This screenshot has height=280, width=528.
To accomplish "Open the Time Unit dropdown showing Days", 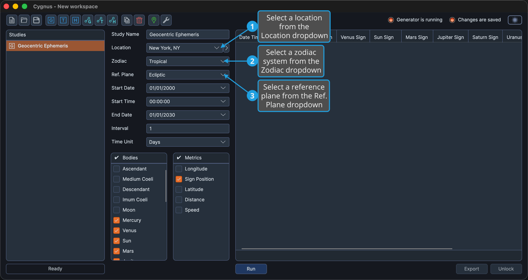I will point(187,142).
